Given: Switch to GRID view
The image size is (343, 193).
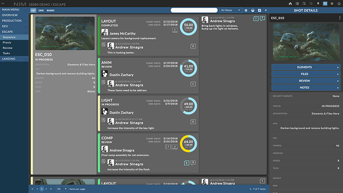Looking at the screenshot, I should [41, 10].
